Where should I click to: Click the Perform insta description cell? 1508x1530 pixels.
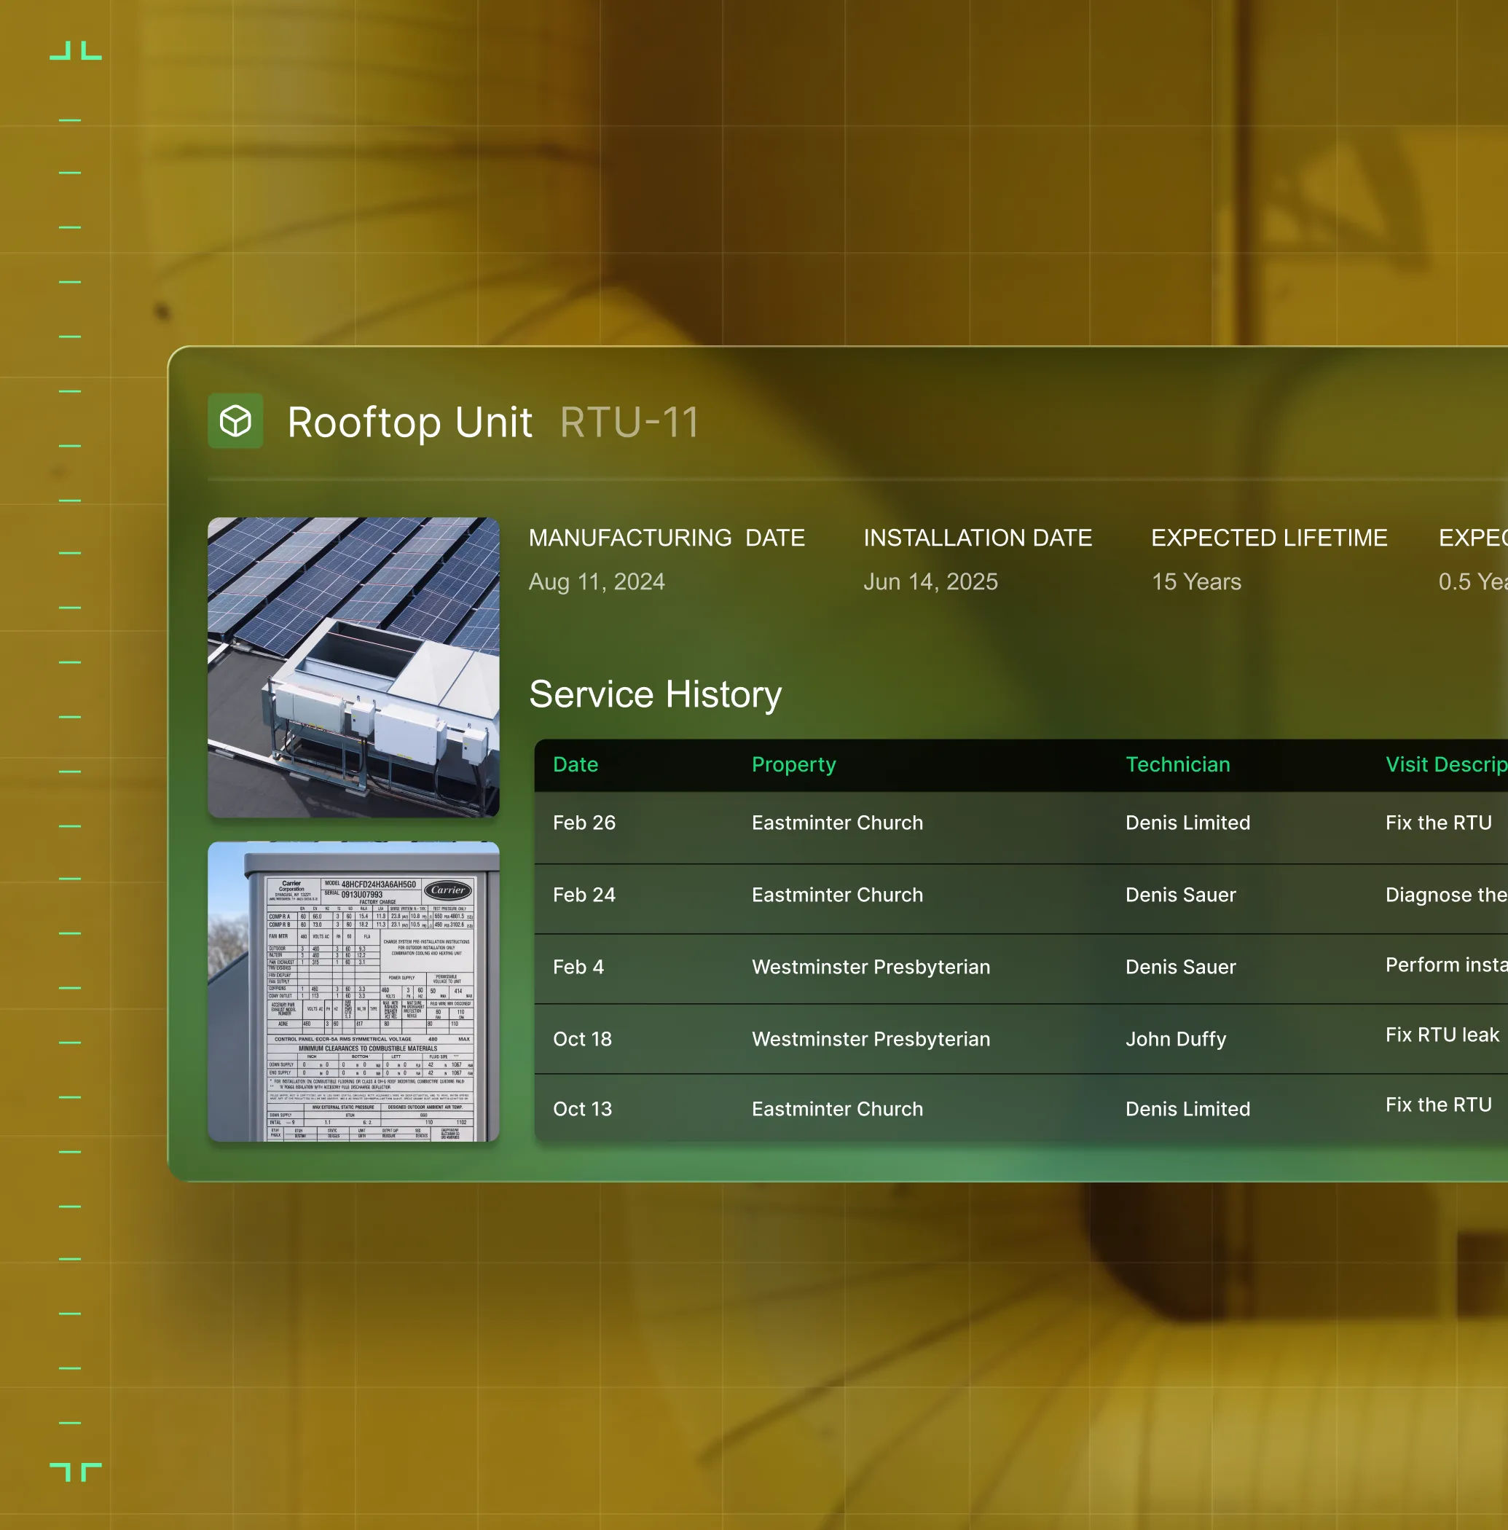1446,965
